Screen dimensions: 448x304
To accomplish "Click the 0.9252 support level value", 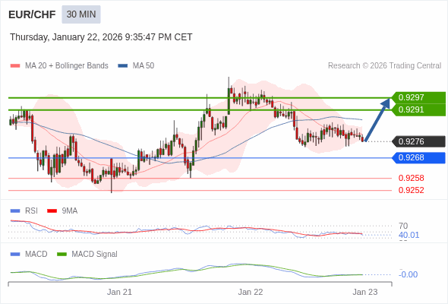I will pyautogui.click(x=411, y=190).
